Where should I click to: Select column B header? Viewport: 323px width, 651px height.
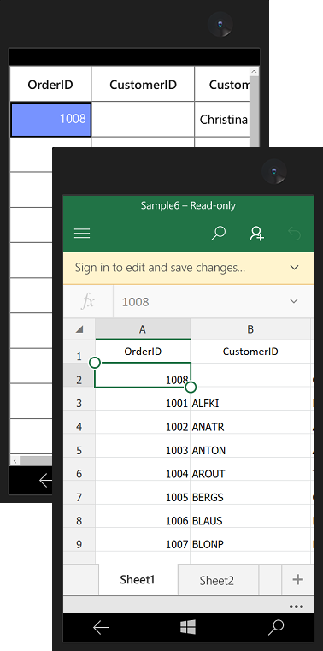click(x=250, y=329)
